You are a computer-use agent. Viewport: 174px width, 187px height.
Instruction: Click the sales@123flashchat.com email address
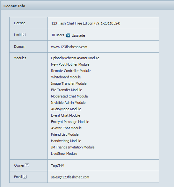tap(70, 177)
